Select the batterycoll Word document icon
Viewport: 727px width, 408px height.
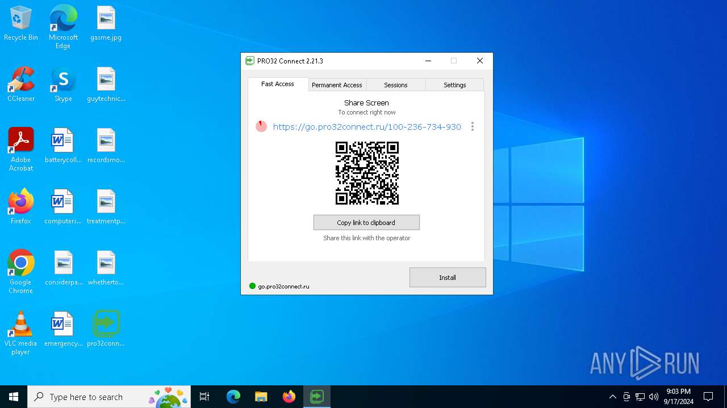(x=63, y=146)
